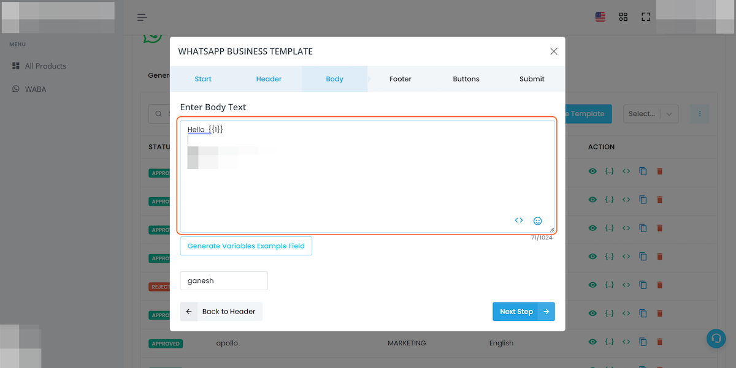Click code brackets icon in topmost template row

pyautogui.click(x=626, y=171)
